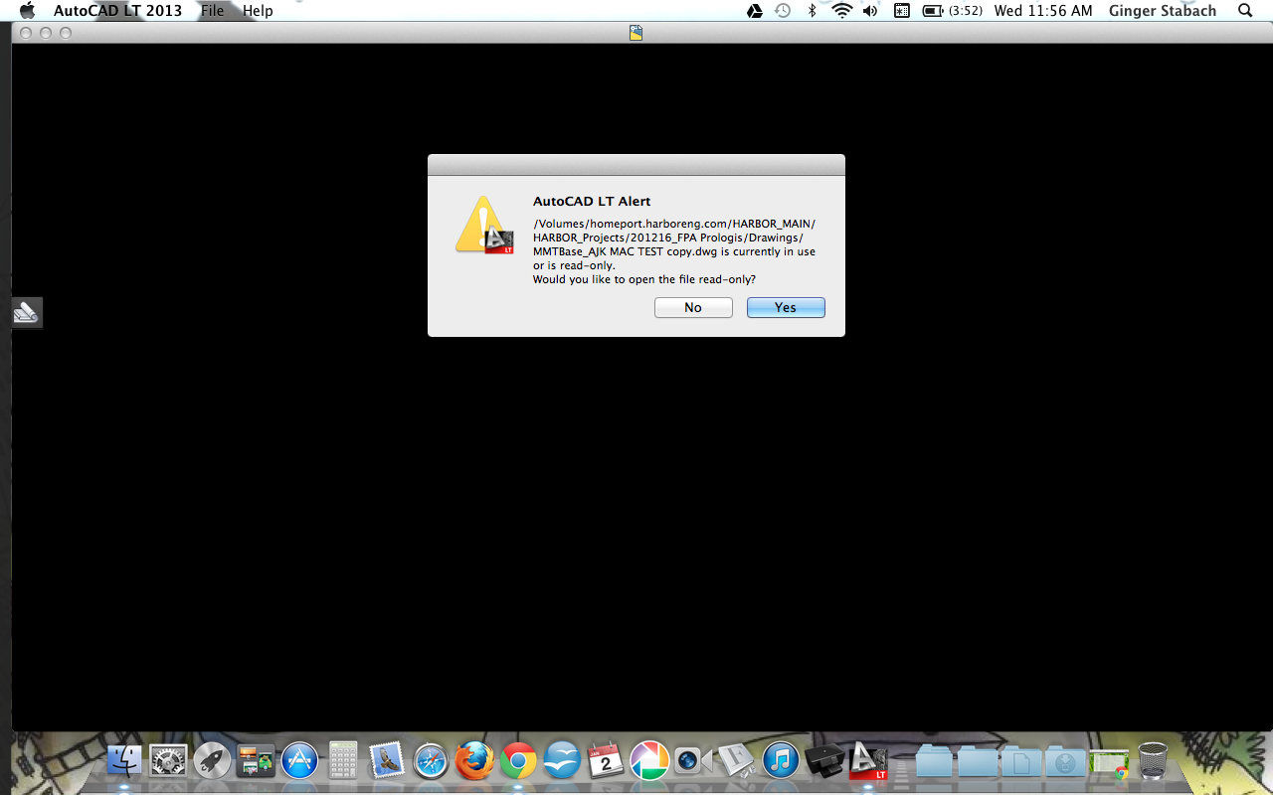Viewport: 1273px width, 795px height.
Task: Close the AutoCAD window with red button
Action: coord(26,33)
